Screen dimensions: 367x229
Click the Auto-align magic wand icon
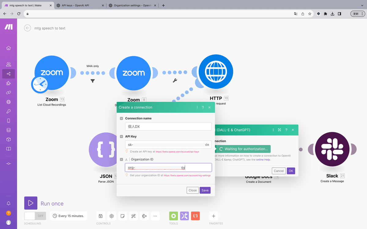(133, 216)
